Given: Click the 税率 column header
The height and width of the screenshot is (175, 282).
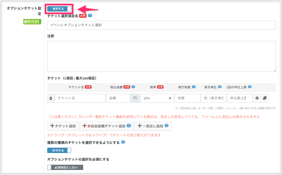Looking at the screenshot, I should 153,87.
